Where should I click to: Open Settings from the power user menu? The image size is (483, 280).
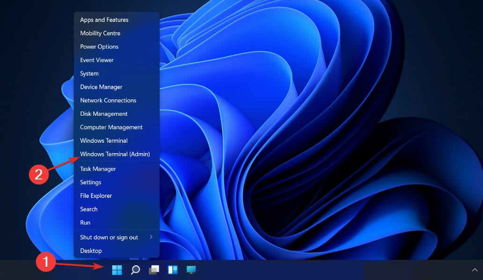coord(90,182)
